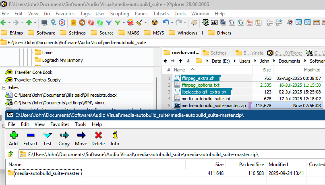
Task: Click the color filters icon in toolbar
Action: (x=130, y=22)
